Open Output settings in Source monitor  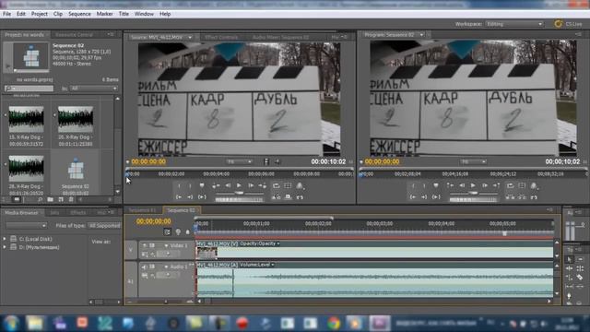300,185
